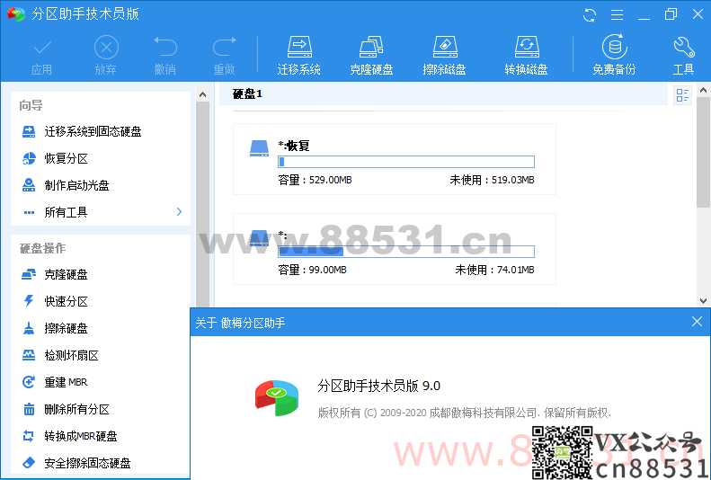This screenshot has width=711, height=480.
Task: Click main panel scrollbar up arrow
Action: [x=703, y=91]
